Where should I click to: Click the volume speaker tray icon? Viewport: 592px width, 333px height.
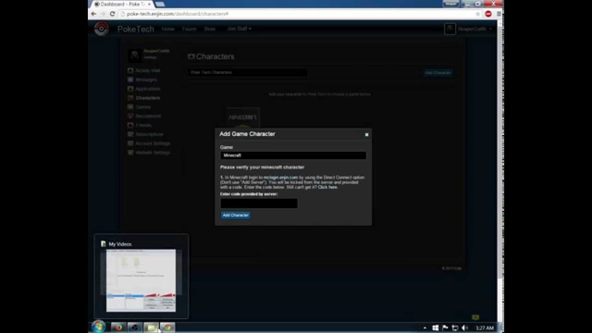click(465, 328)
